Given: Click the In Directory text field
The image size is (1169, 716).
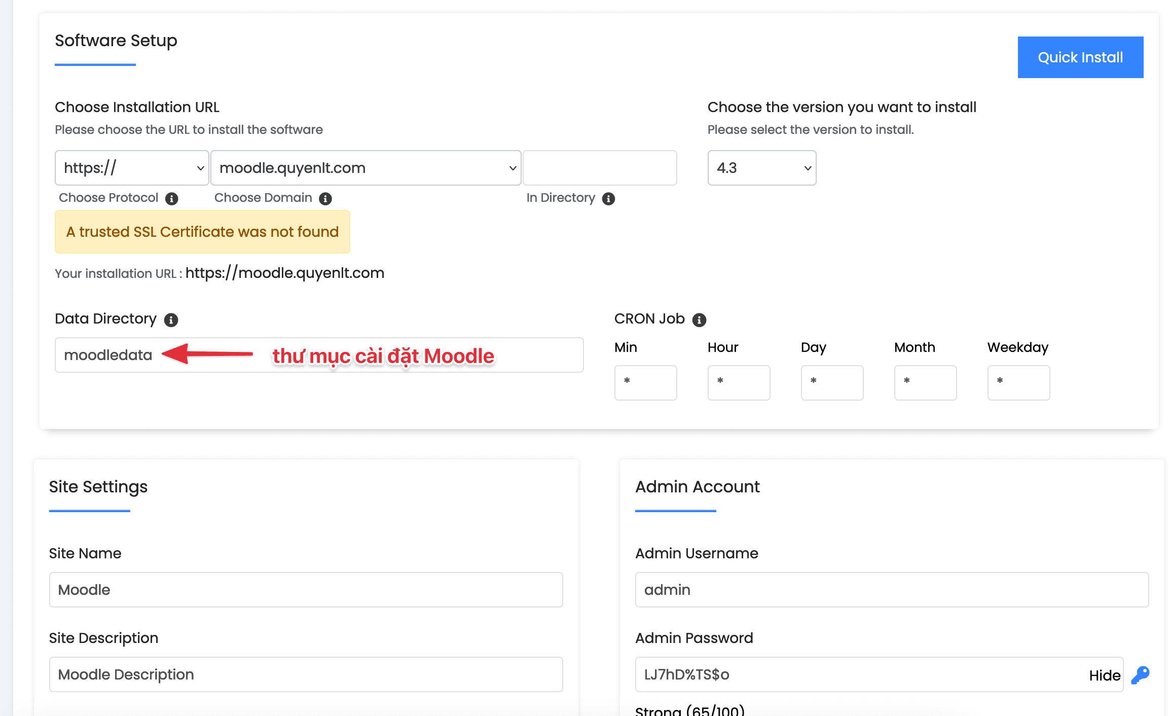Looking at the screenshot, I should coord(600,168).
